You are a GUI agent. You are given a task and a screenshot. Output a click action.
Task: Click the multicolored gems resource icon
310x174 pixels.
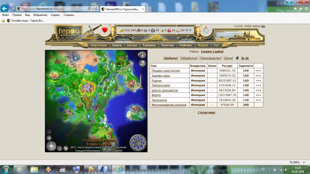[178, 30]
